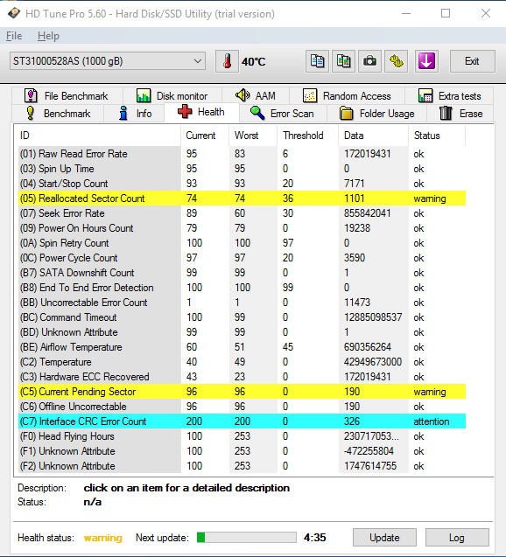Click the purple down arrow icon
Viewport: 506px width, 557px height.
point(426,61)
